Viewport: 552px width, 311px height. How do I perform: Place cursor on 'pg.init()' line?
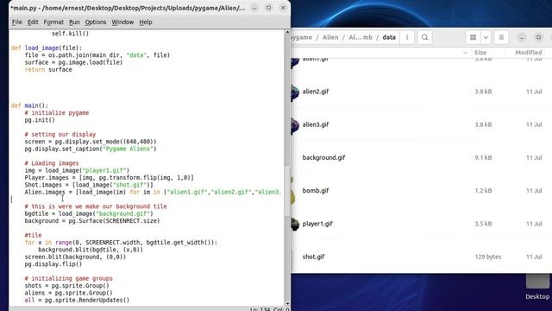(x=40, y=120)
